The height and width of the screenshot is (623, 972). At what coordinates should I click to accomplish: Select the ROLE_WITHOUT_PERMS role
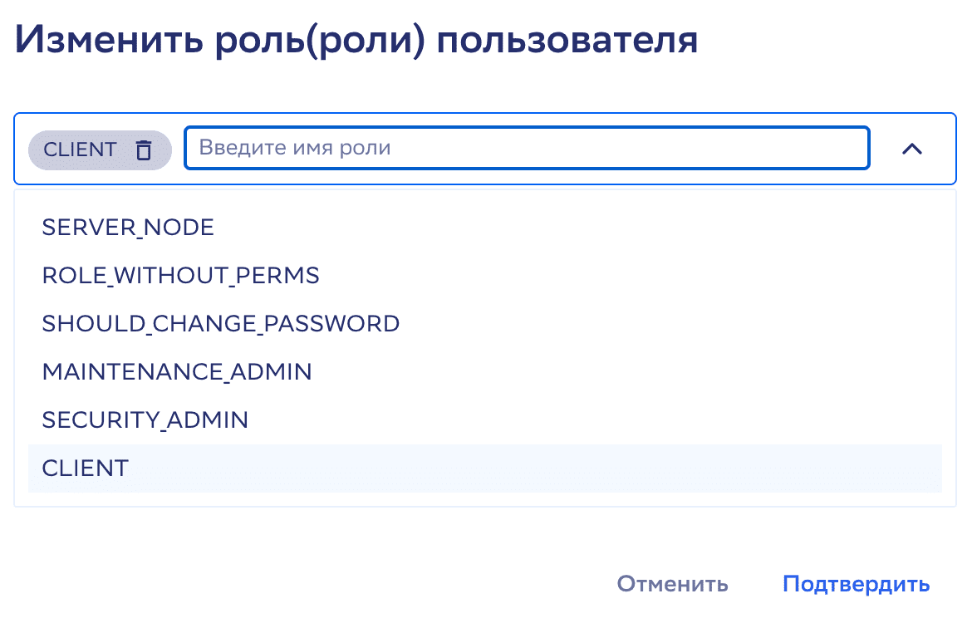(180, 275)
